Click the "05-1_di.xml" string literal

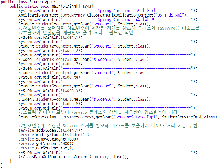(170, 15)
